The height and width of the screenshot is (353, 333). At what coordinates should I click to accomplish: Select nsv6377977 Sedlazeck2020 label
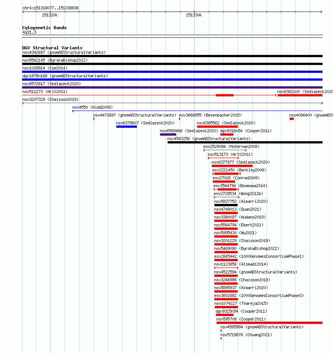pos(241,162)
